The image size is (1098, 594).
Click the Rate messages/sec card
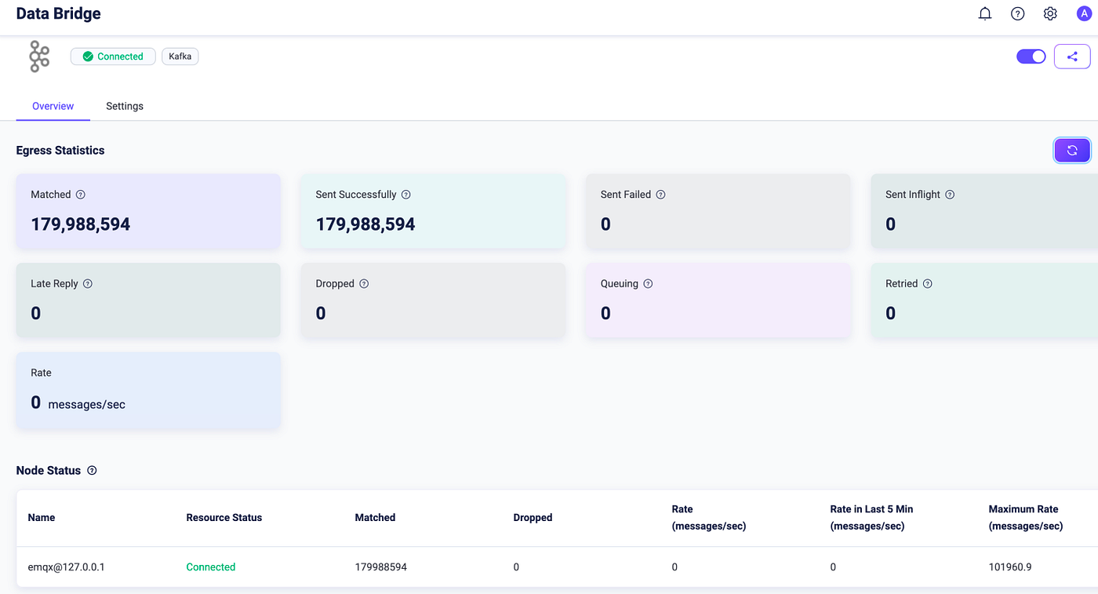(x=148, y=391)
